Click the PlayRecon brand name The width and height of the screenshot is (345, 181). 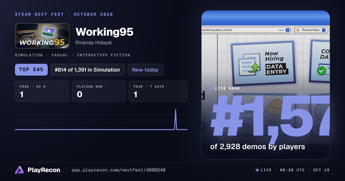click(44, 170)
